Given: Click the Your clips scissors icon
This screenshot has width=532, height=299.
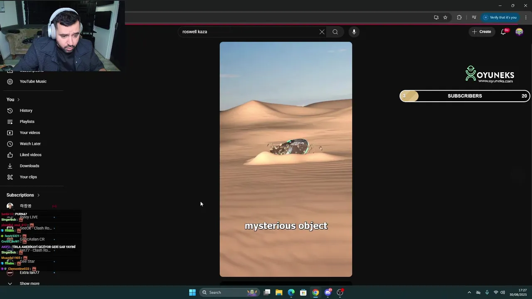Looking at the screenshot, I should click(10, 177).
